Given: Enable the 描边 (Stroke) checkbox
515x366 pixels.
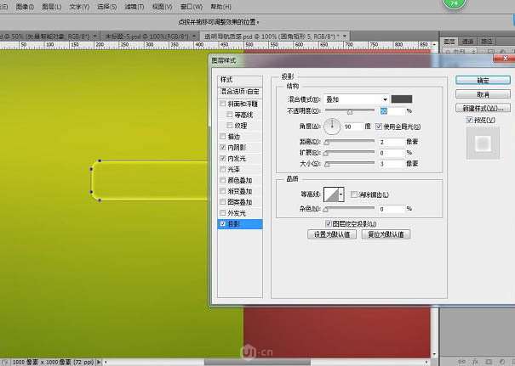Looking at the screenshot, I should click(x=223, y=137).
